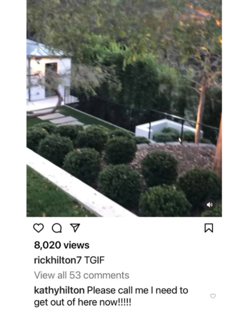
Task: Save the post with the bookmark icon
Action: 209,228
